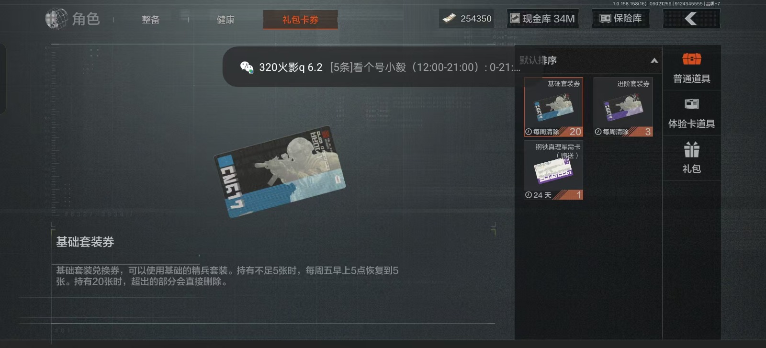The width and height of the screenshot is (766, 348).
Task: Click the 基础套装券 description text area
Action: [227, 276]
